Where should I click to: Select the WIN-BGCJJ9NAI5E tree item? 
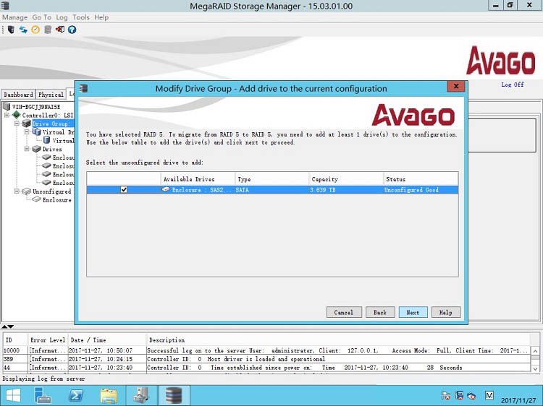pos(36,107)
